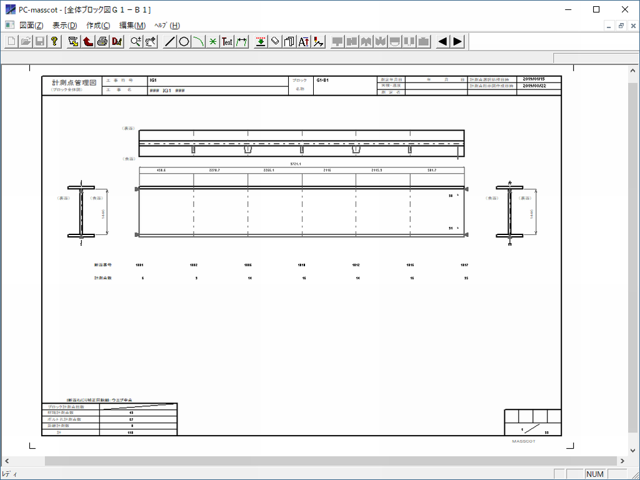Click the green asterisk point tool
This screenshot has width=640, height=480.
(x=212, y=42)
